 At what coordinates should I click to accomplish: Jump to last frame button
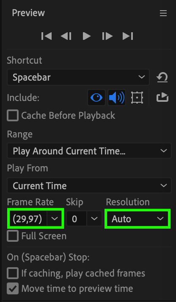128,36
